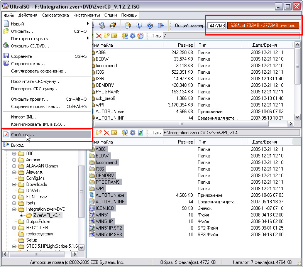This screenshot has height=267, width=303.
Task: Click the ICON.ICO file icon in the local list
Action: pyautogui.click(x=91, y=208)
